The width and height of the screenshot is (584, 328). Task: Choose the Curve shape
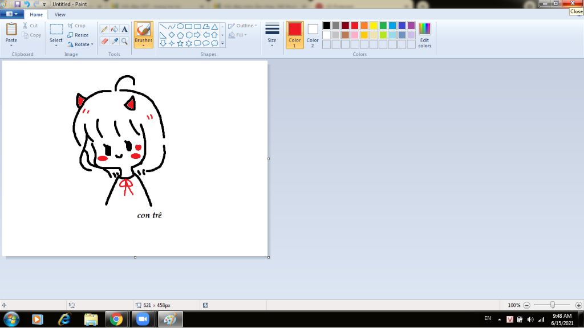171,26
